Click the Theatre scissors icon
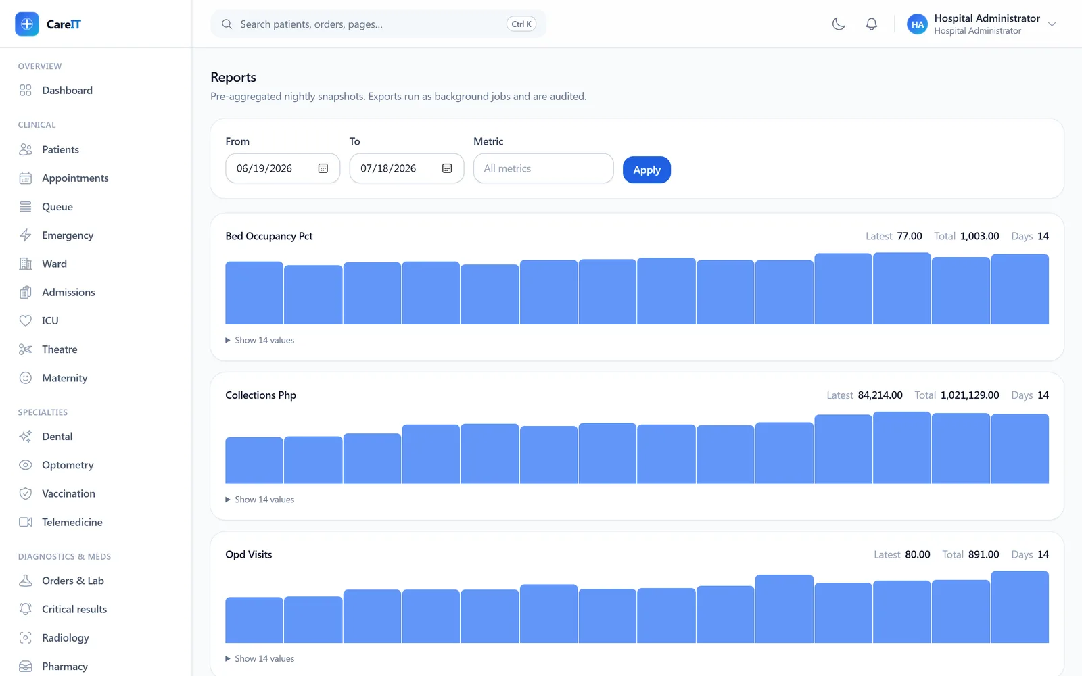 [26, 349]
